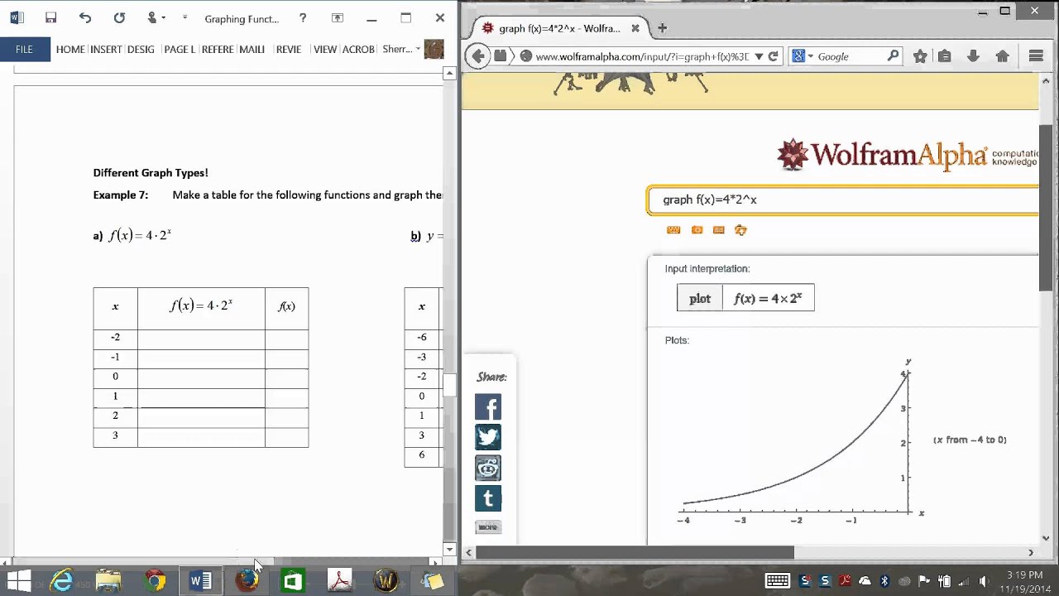Open Ribbon Display Options in Word
The image size is (1059, 596).
click(337, 18)
